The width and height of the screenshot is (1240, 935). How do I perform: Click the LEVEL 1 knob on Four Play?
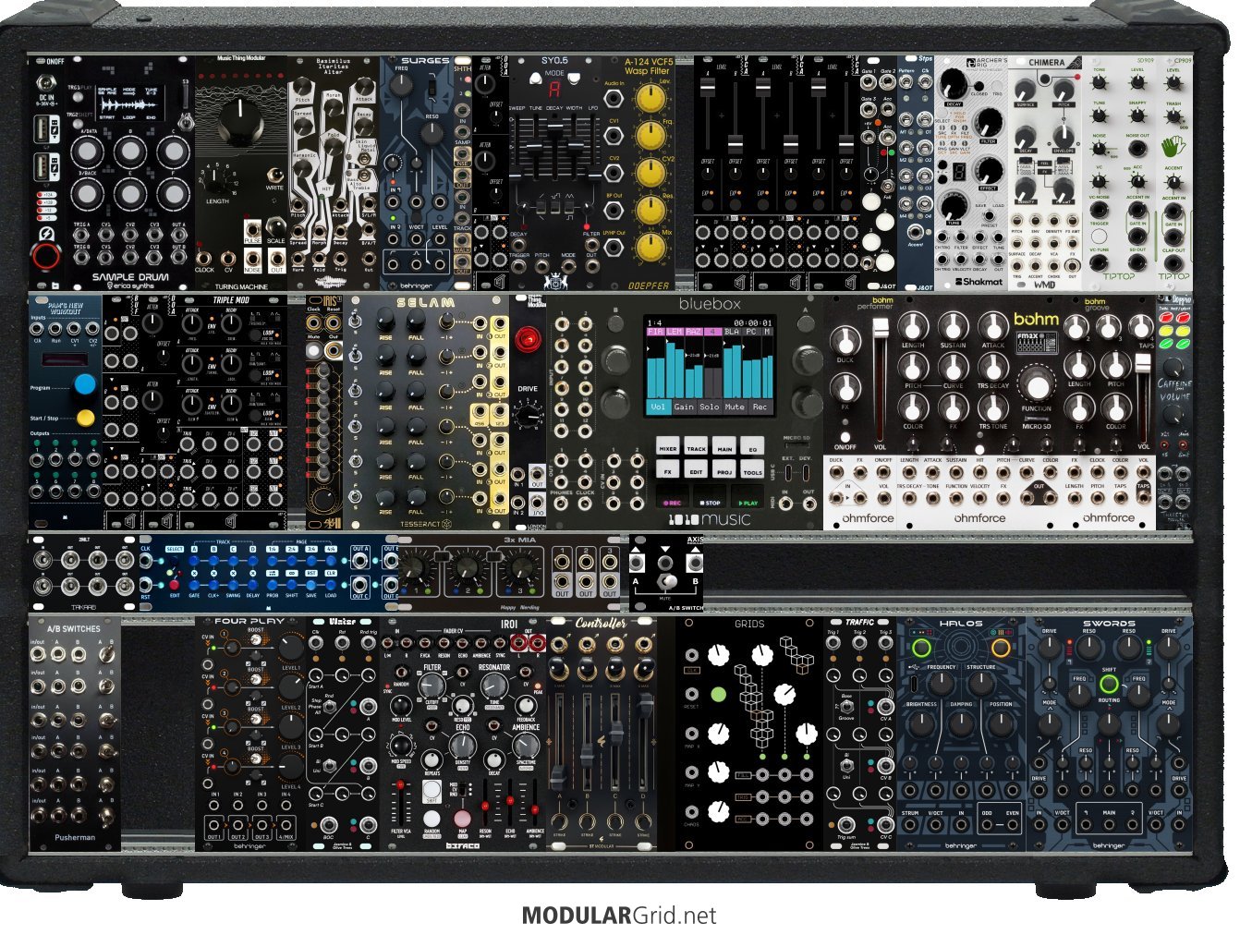[x=289, y=648]
